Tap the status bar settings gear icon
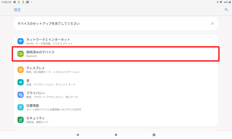 15,2
